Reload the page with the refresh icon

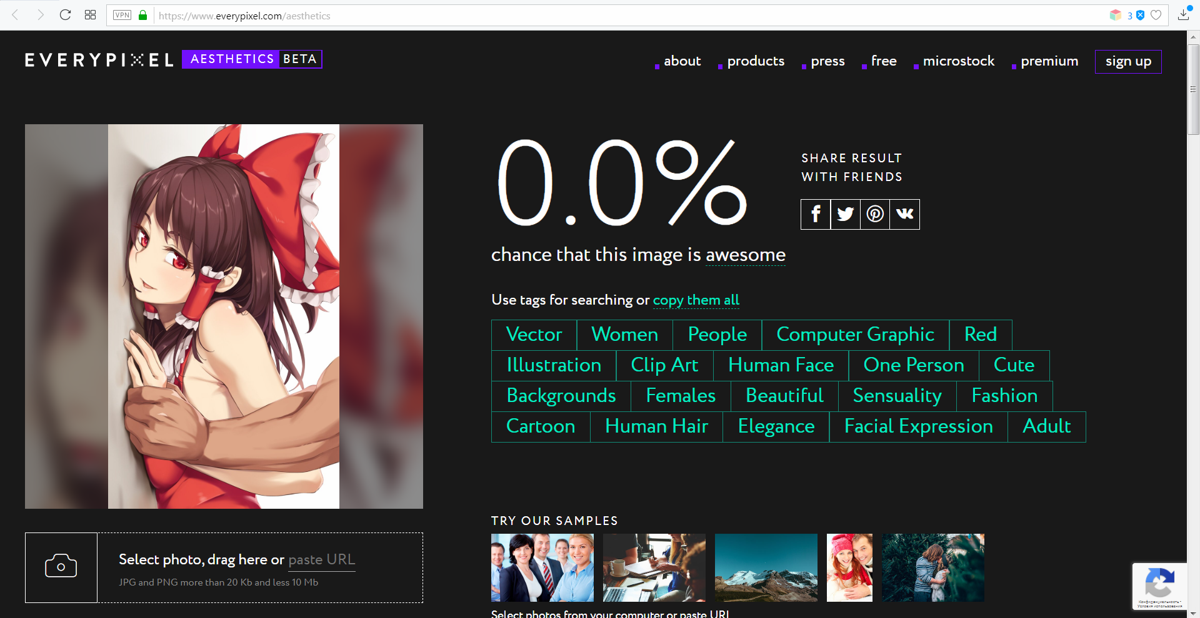(65, 15)
